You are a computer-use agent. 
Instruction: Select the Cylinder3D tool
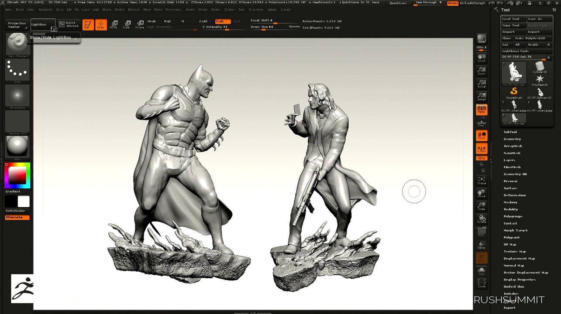coord(540,68)
